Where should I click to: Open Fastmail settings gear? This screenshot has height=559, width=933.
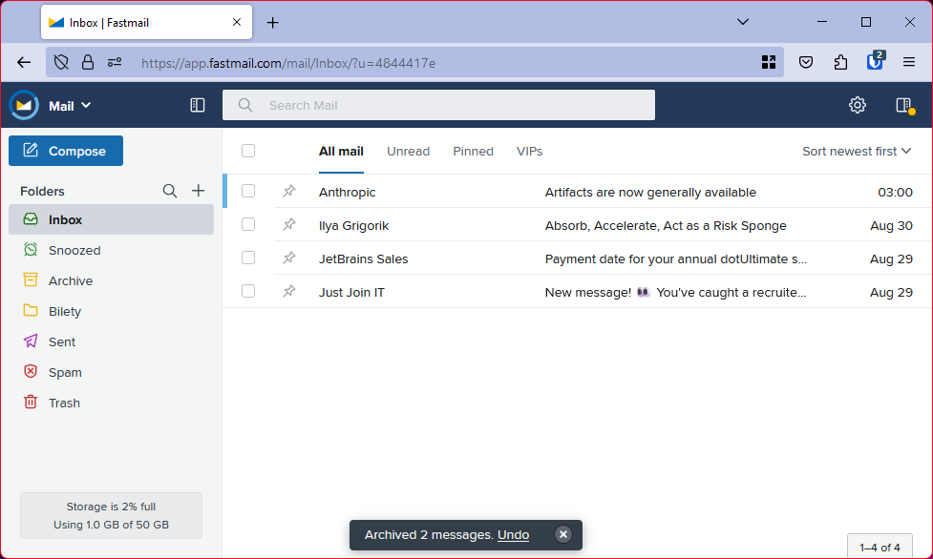coord(857,105)
